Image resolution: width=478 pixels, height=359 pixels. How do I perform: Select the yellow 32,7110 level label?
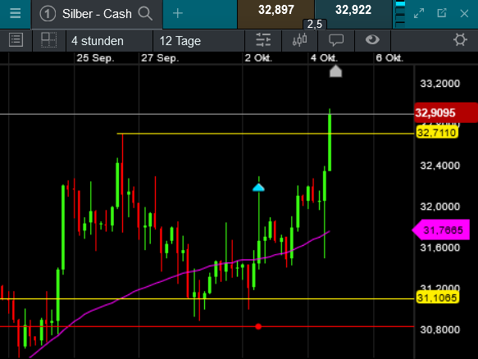(x=437, y=133)
